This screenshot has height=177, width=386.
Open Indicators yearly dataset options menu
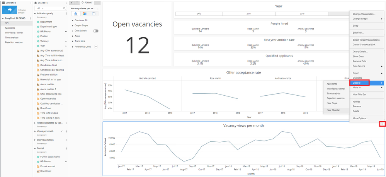[x=66, y=14]
